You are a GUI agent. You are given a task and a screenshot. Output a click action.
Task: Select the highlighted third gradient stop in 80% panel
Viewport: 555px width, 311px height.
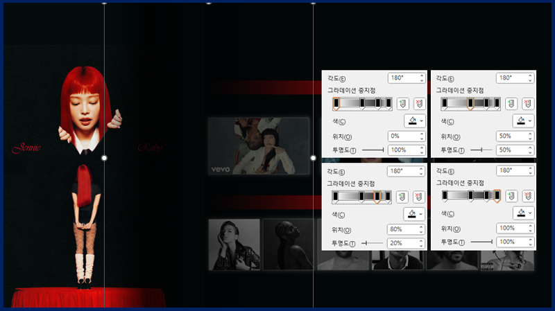pyautogui.click(x=377, y=197)
